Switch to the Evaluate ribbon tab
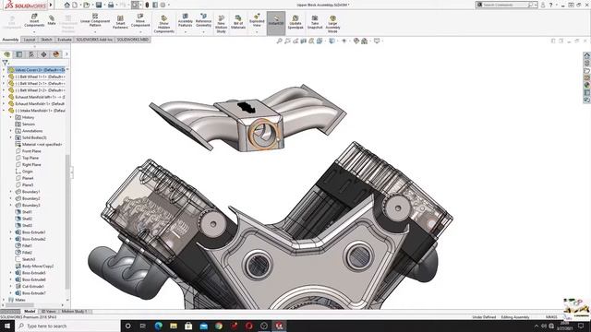The width and height of the screenshot is (591, 332). click(x=65, y=40)
